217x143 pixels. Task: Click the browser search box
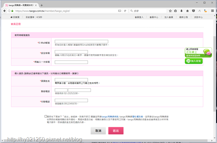tap(148, 11)
